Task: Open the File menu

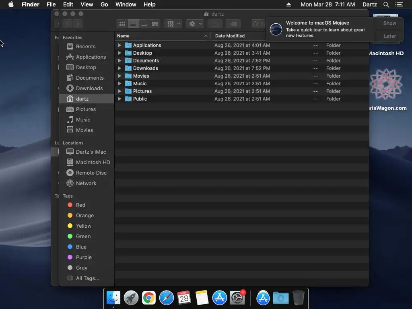Action: [51, 4]
